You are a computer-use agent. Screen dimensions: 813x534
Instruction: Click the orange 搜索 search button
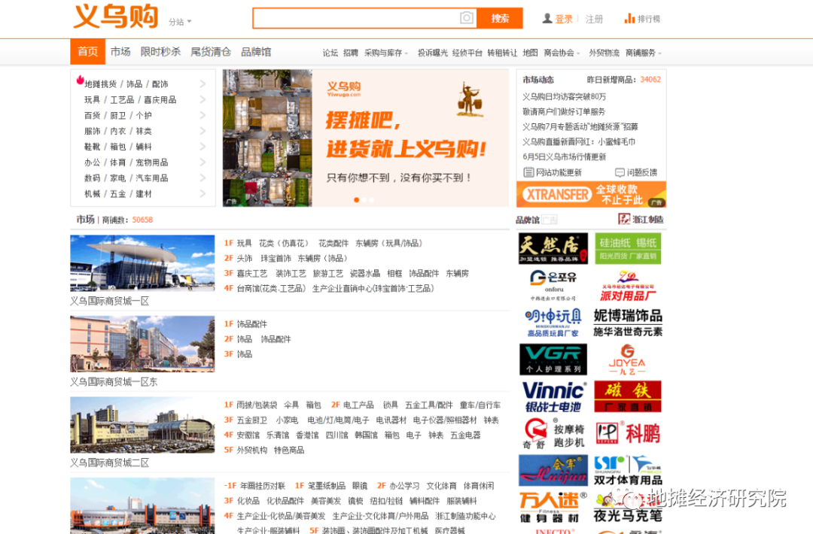[x=500, y=18]
